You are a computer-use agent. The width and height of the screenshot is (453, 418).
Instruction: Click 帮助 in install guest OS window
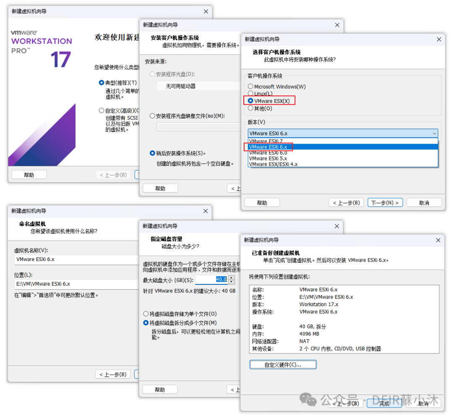point(160,188)
